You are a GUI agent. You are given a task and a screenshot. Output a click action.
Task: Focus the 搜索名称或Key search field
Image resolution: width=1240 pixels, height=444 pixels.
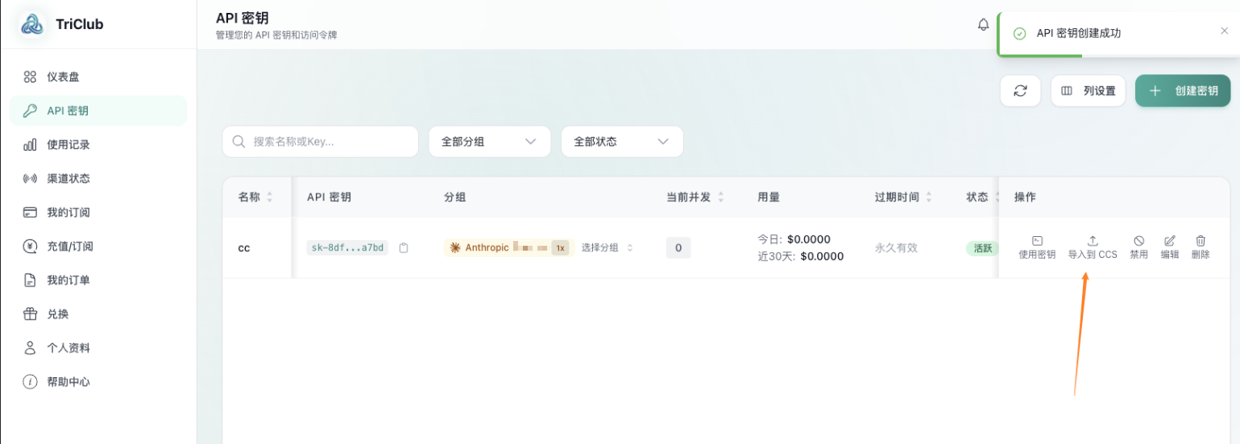pyautogui.click(x=321, y=142)
